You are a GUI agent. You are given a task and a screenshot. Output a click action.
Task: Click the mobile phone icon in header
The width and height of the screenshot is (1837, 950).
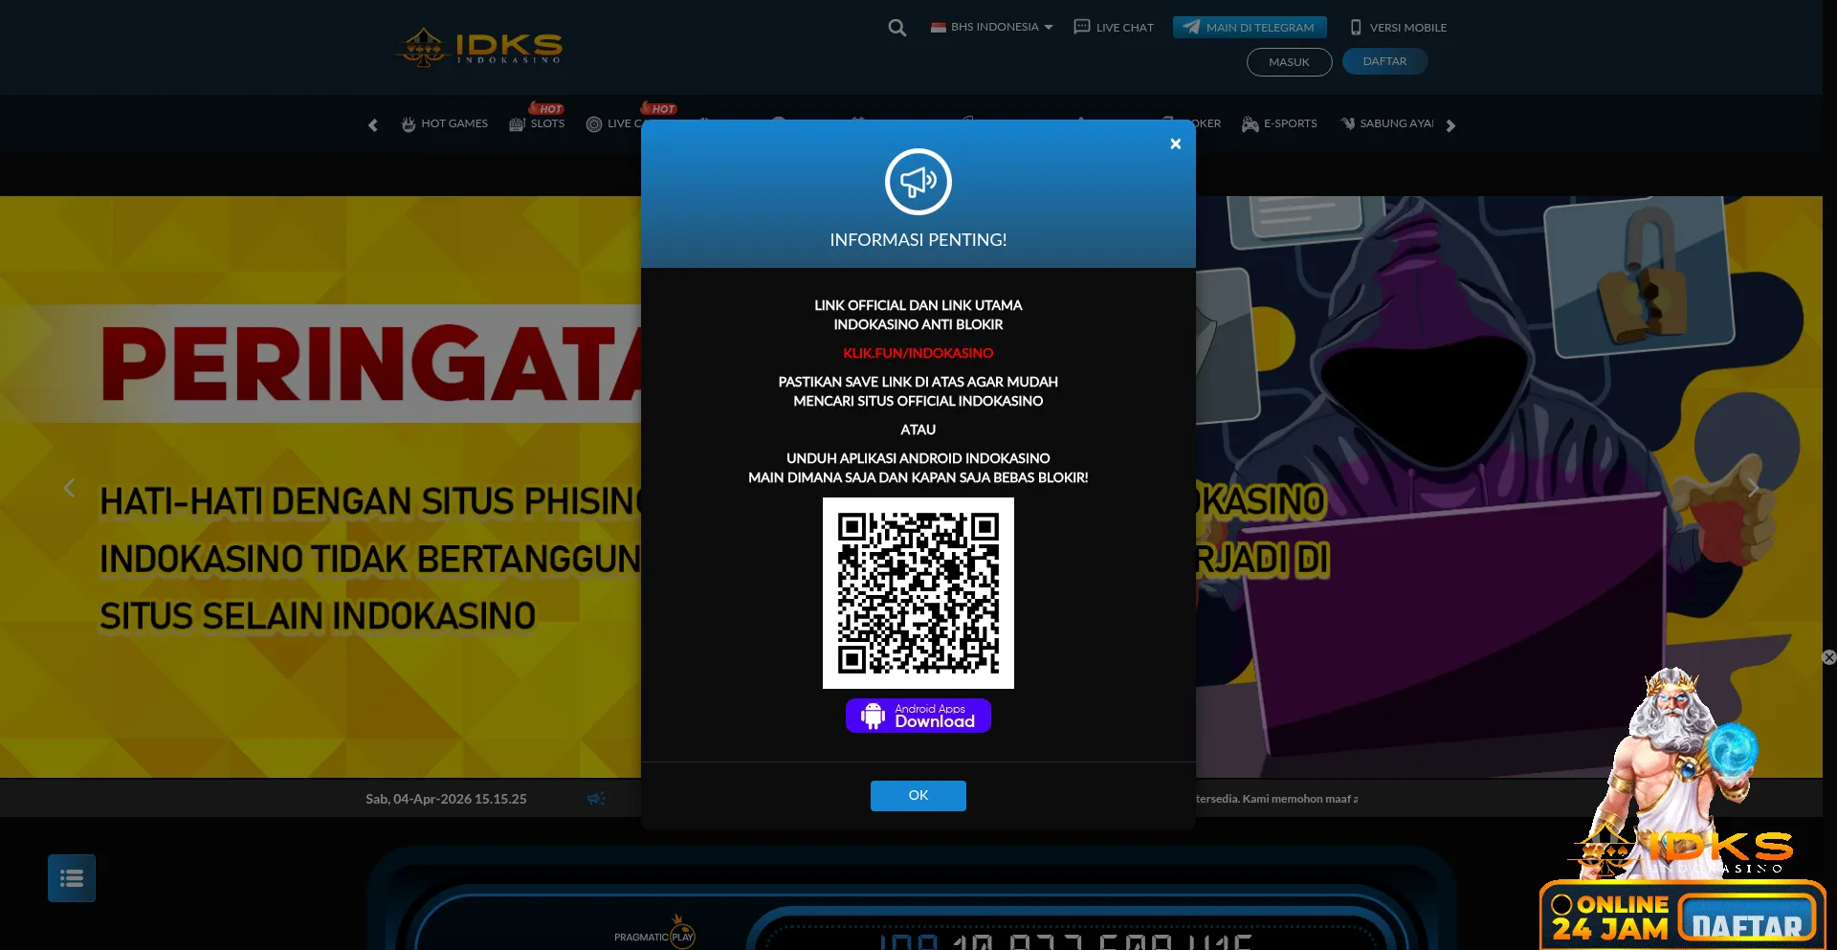coord(1356,27)
